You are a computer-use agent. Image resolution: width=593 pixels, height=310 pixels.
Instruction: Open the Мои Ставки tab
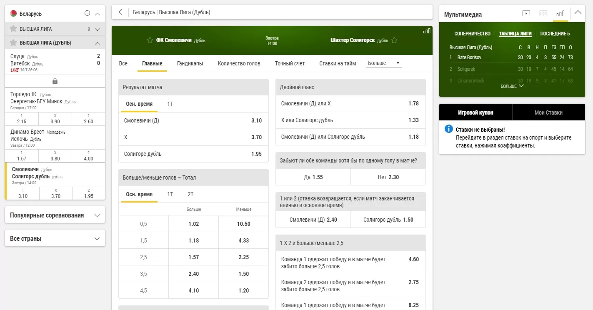click(x=548, y=112)
